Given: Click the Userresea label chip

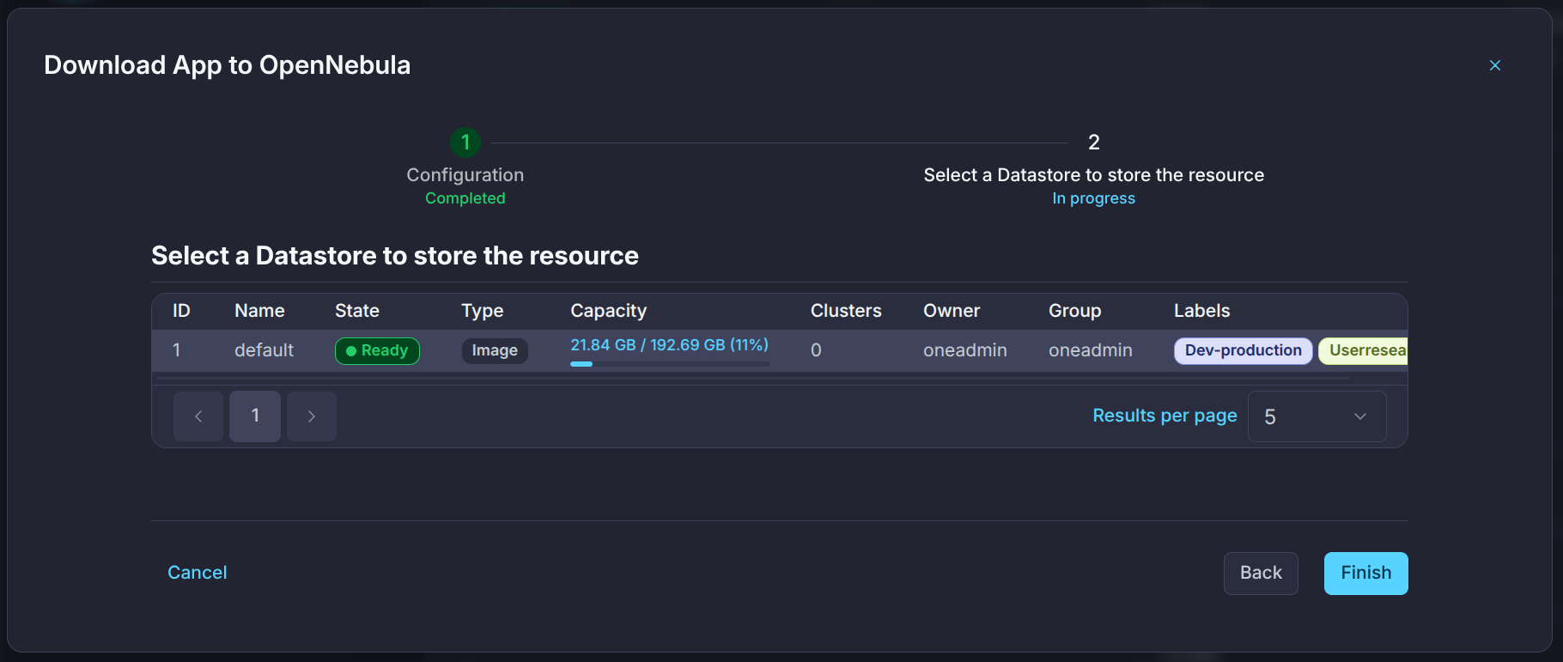Looking at the screenshot, I should 1364,350.
